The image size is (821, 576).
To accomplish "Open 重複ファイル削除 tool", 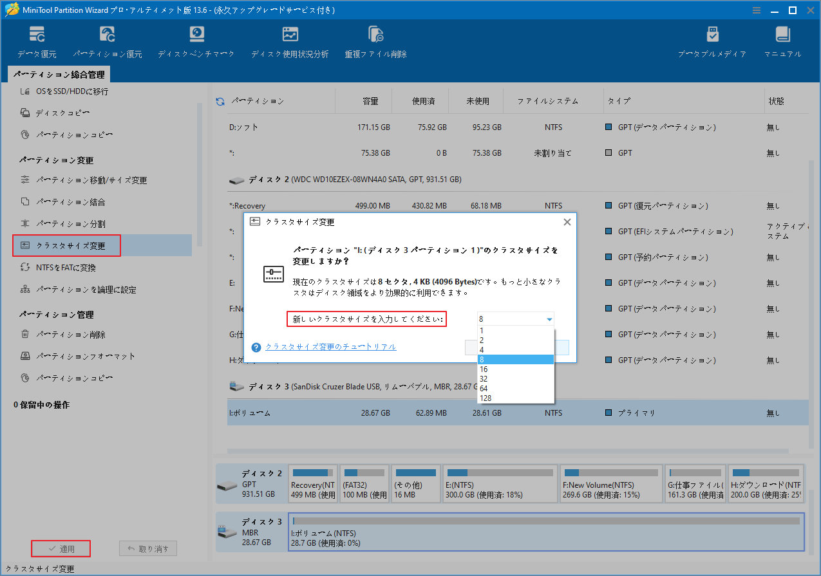I will coord(375,42).
